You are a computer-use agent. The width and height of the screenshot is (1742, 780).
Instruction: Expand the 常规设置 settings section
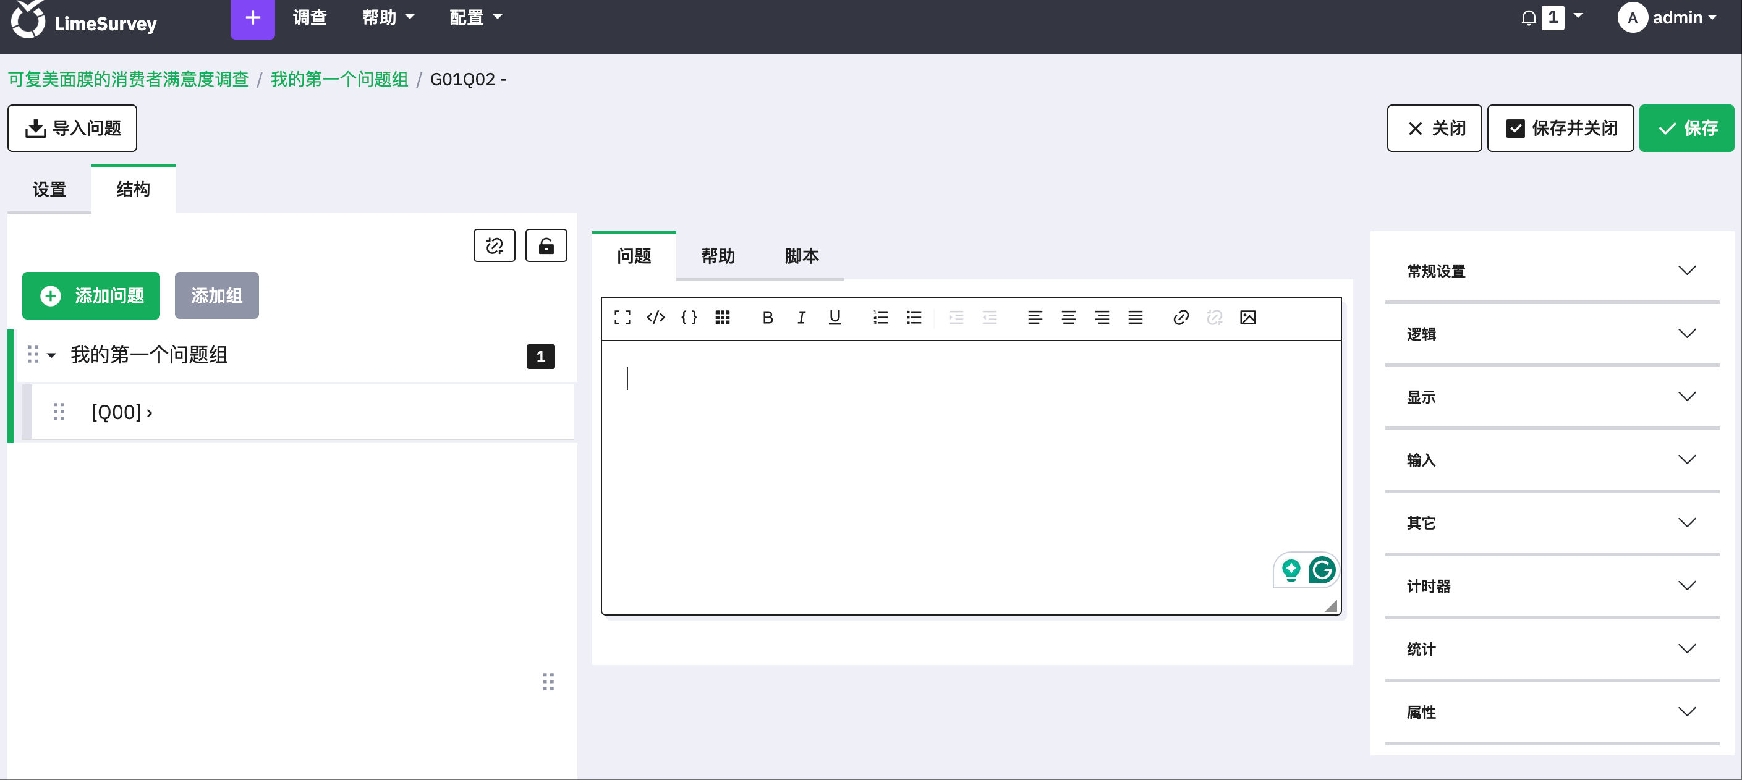click(x=1552, y=271)
